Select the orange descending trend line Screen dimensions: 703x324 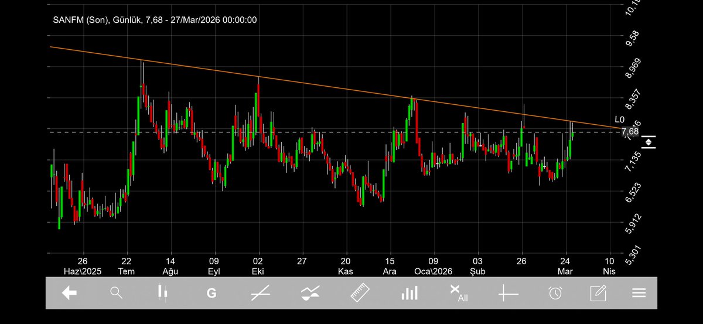[334, 87]
